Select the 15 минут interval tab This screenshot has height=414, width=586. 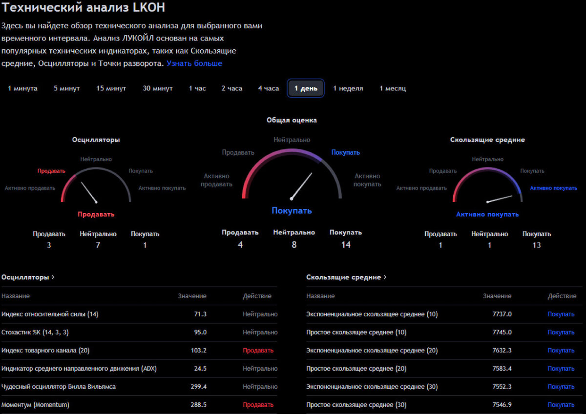pos(111,88)
